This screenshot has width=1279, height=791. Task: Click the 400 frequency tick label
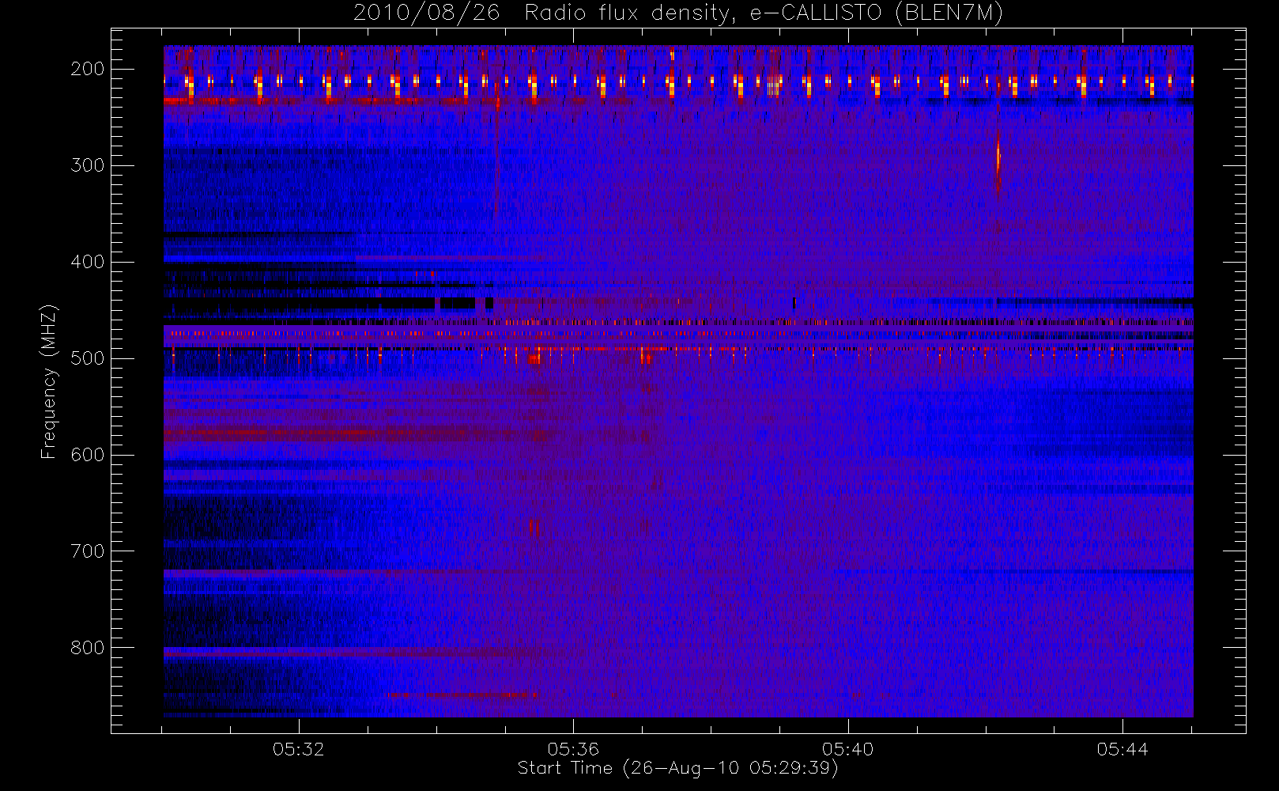click(x=88, y=262)
